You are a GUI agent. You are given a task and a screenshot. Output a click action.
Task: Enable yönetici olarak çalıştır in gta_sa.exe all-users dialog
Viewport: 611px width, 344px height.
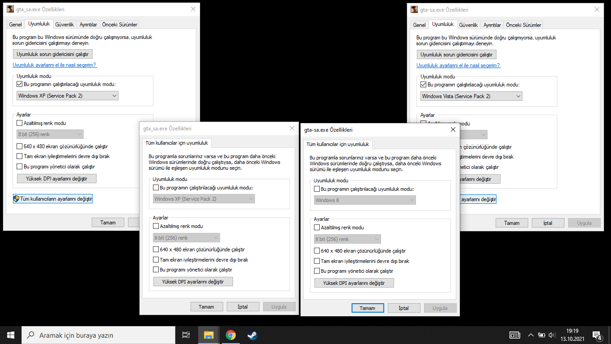pyautogui.click(x=156, y=270)
